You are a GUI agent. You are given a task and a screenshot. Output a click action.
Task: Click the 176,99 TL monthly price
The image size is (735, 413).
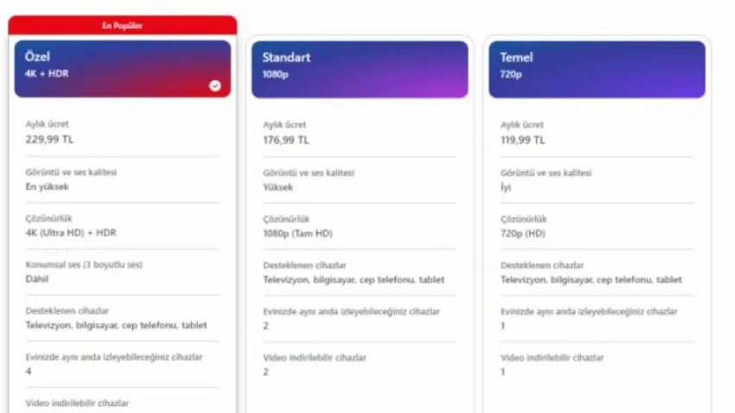pyautogui.click(x=286, y=140)
